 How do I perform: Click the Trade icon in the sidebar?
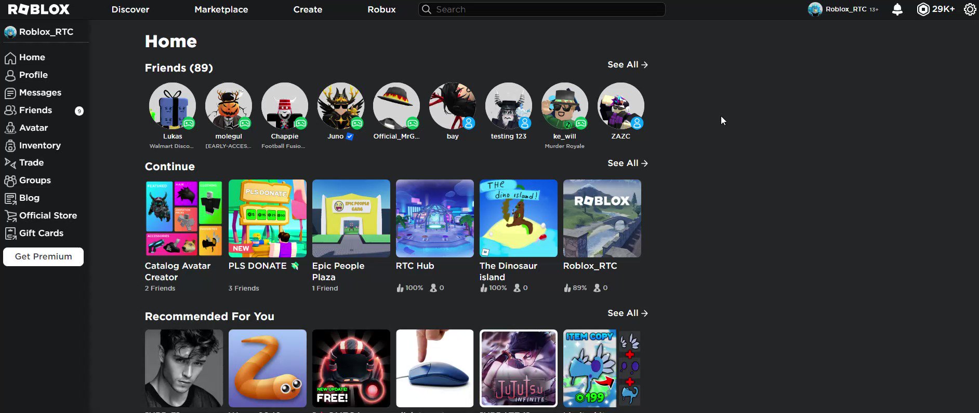tap(10, 163)
